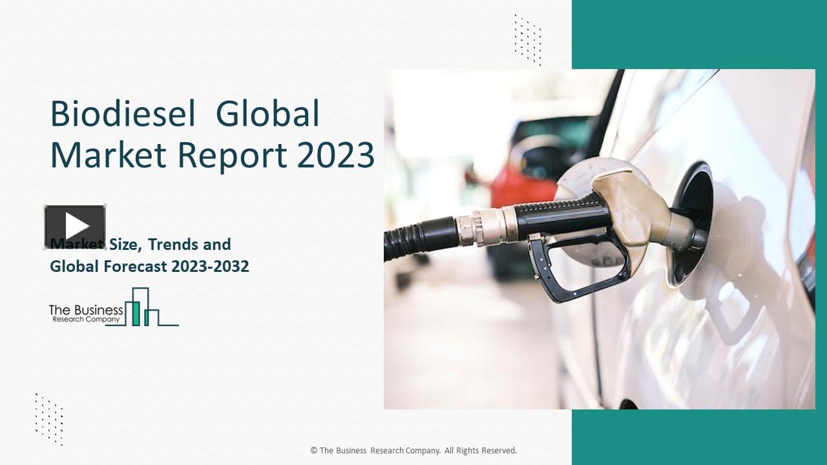Viewport: 827px width, 465px height.
Task: Click the teal panel above the photo
Action: coord(698,34)
